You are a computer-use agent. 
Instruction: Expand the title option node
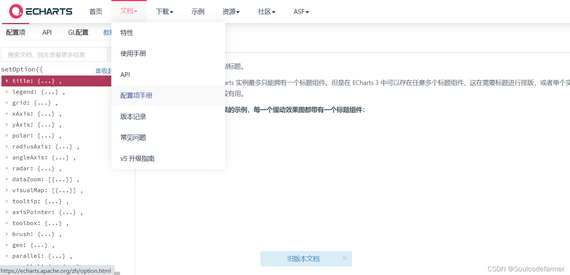(x=7, y=81)
